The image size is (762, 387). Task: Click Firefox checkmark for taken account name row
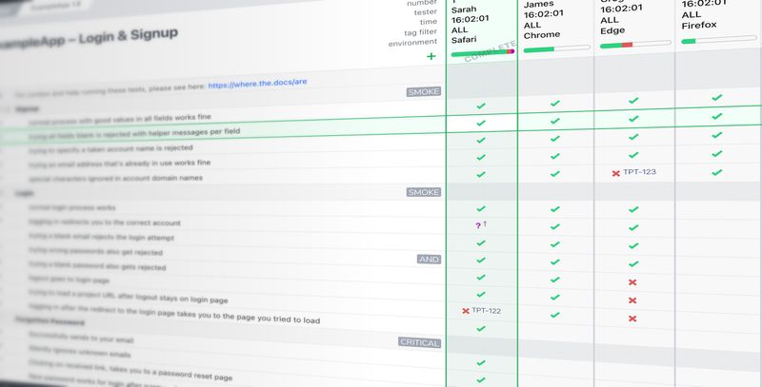pyautogui.click(x=717, y=135)
